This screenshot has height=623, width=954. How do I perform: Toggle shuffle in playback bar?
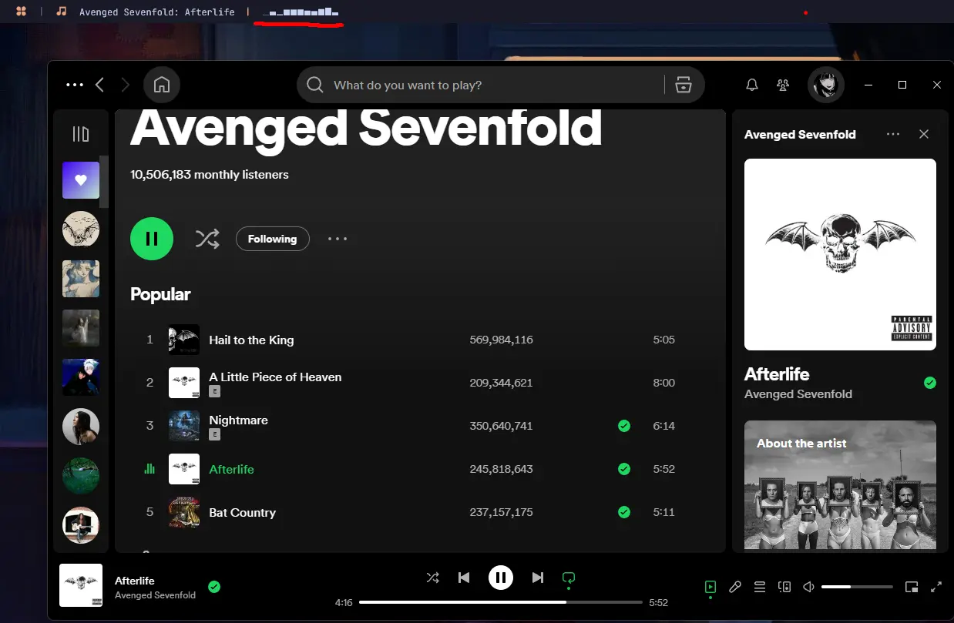(433, 578)
